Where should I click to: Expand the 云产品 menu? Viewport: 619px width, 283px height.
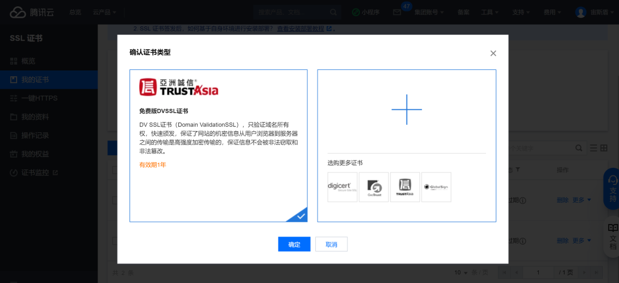105,12
